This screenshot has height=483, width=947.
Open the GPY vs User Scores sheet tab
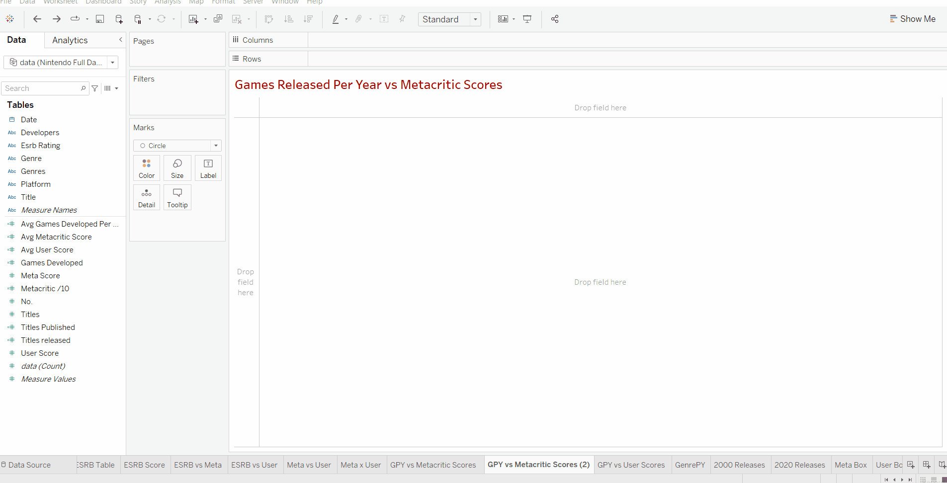point(631,465)
